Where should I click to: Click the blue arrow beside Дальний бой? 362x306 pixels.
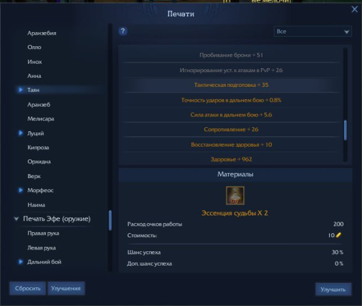(x=21, y=262)
